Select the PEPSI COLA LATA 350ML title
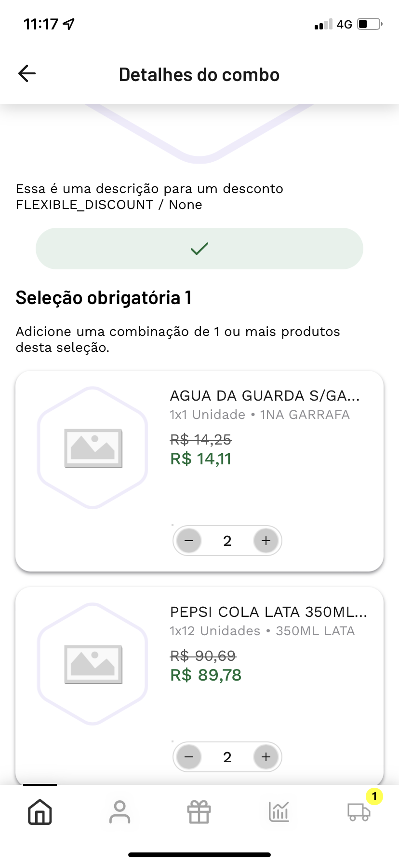399x865 pixels. pos(268,612)
